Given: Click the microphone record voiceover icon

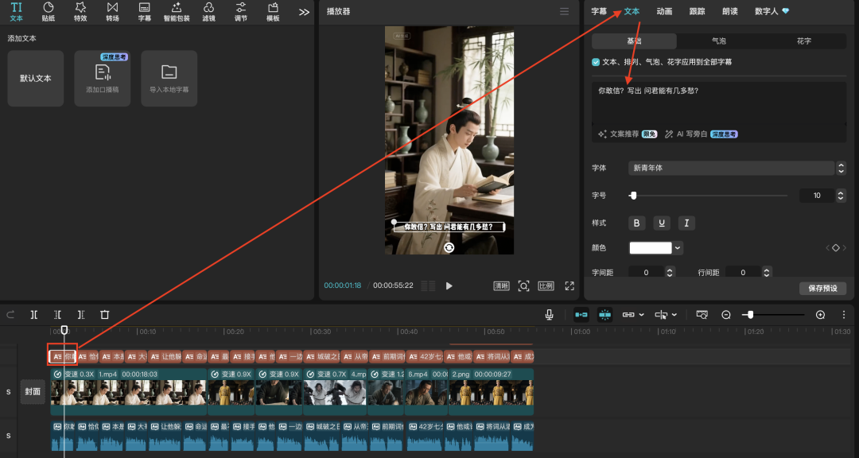Looking at the screenshot, I should pos(549,315).
